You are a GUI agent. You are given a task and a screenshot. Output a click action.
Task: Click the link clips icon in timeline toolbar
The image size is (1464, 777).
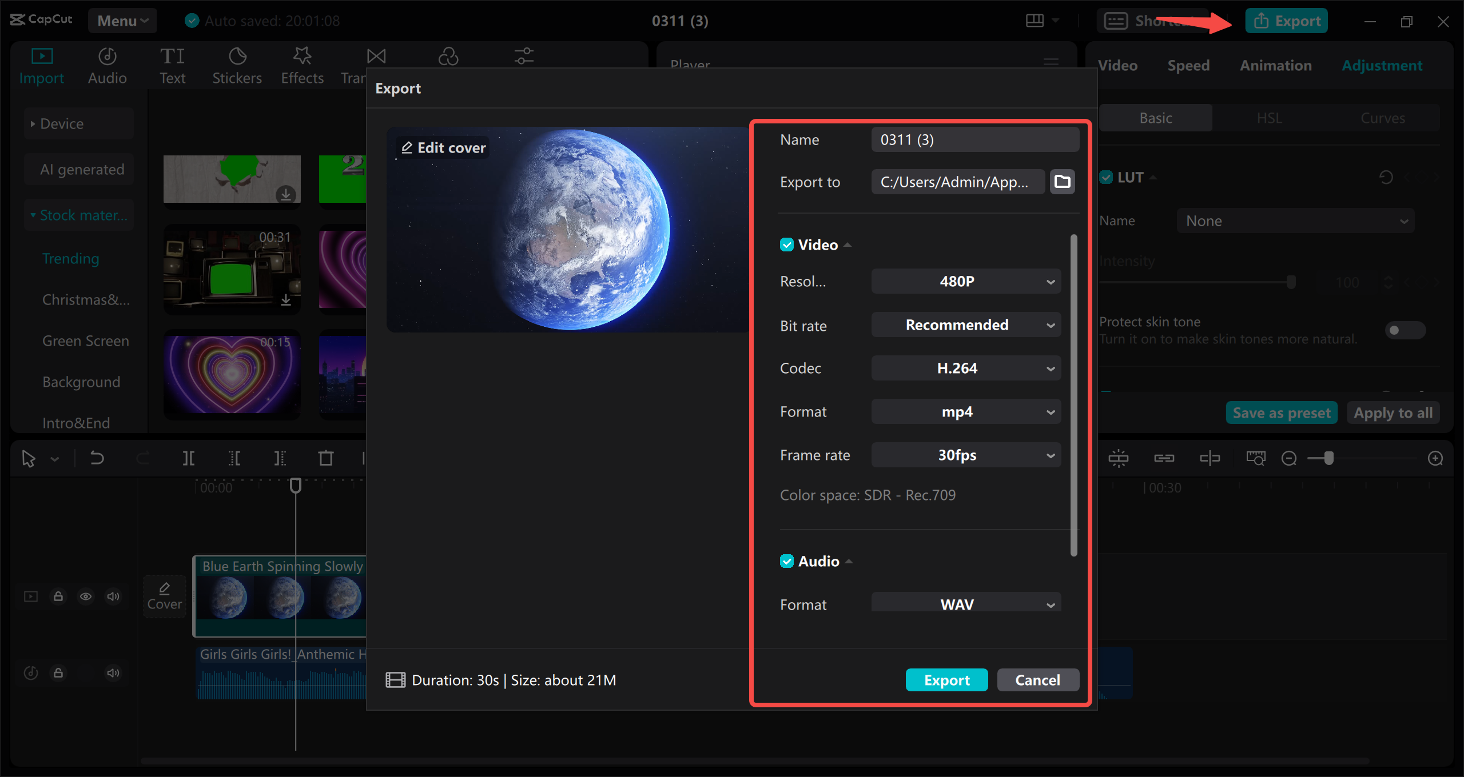coord(1164,458)
